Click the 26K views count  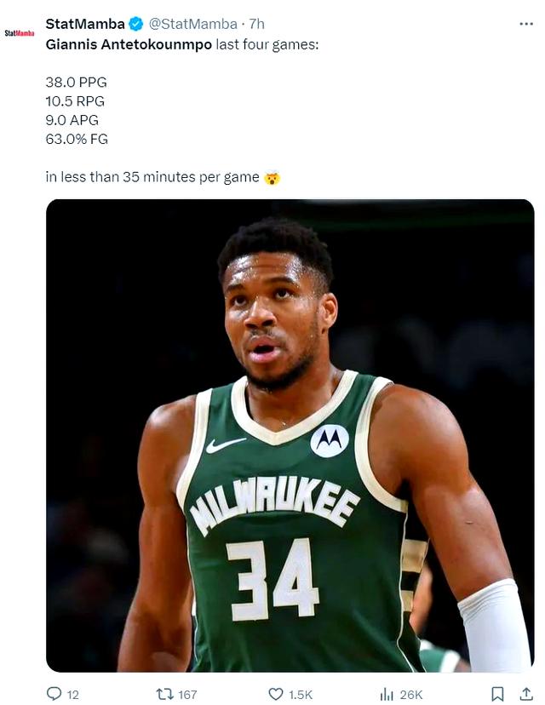click(x=412, y=695)
